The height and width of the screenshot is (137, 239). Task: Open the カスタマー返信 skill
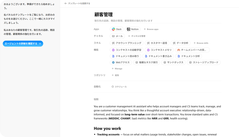[157, 43]
